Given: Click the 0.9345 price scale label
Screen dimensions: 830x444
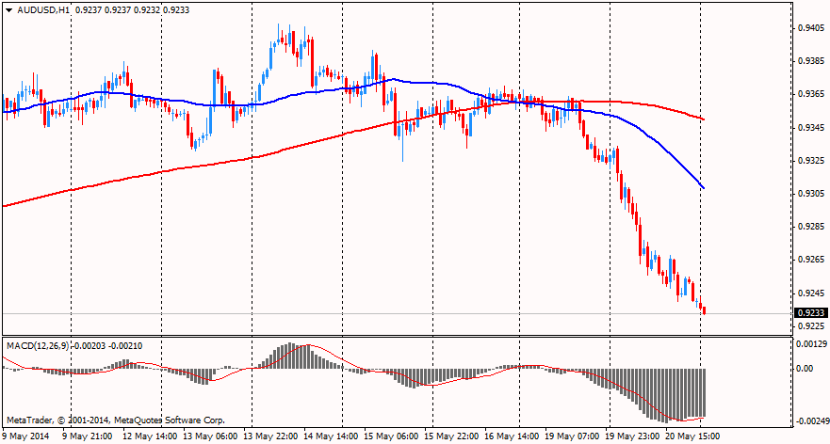Looking at the screenshot, I should click(810, 127).
